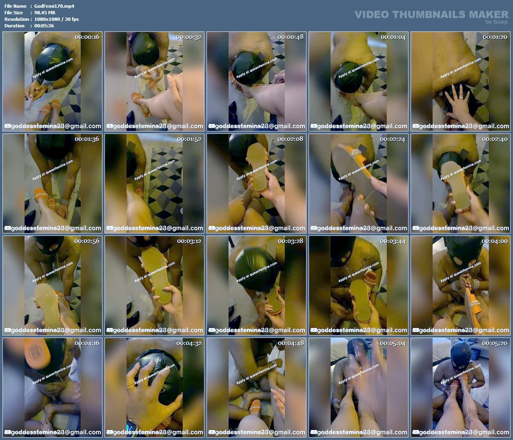Click the thumbnail marked 00:02:24

358,184
